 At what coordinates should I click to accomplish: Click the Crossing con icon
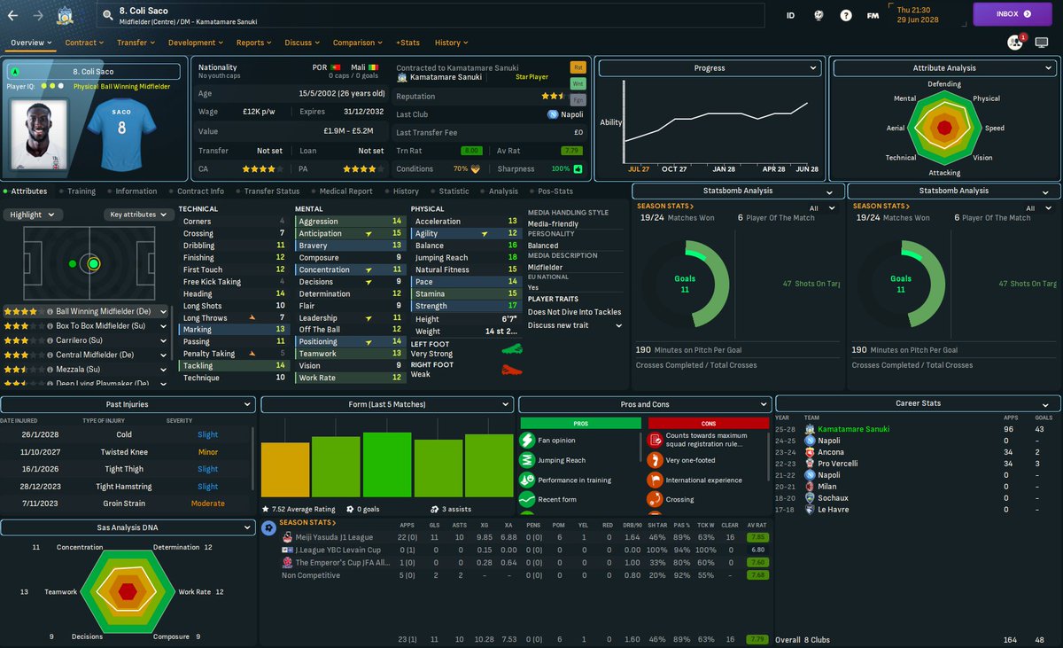(x=656, y=499)
